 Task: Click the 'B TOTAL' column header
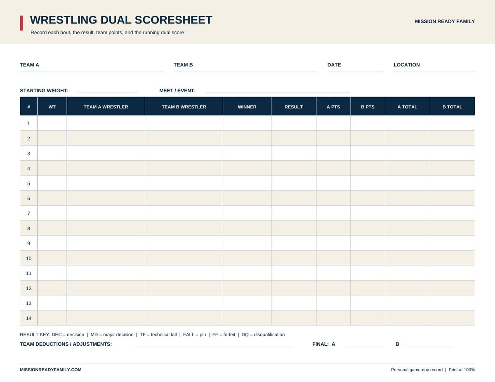tap(453, 107)
